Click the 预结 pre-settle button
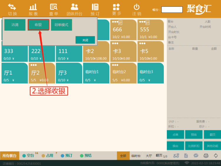Image resolution: width=221 pixels, height=166 pixels. click(x=194, y=134)
